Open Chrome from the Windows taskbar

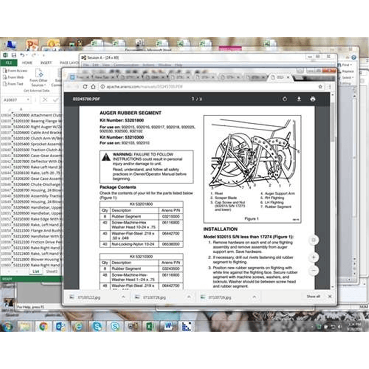43,327
